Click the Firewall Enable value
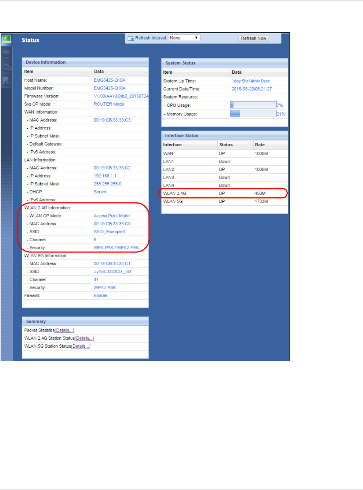 (x=100, y=295)
